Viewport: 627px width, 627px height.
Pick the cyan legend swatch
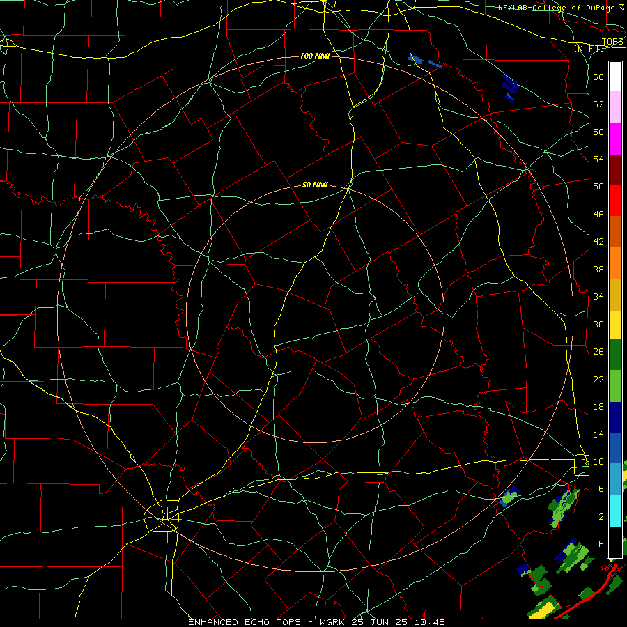pos(615,510)
